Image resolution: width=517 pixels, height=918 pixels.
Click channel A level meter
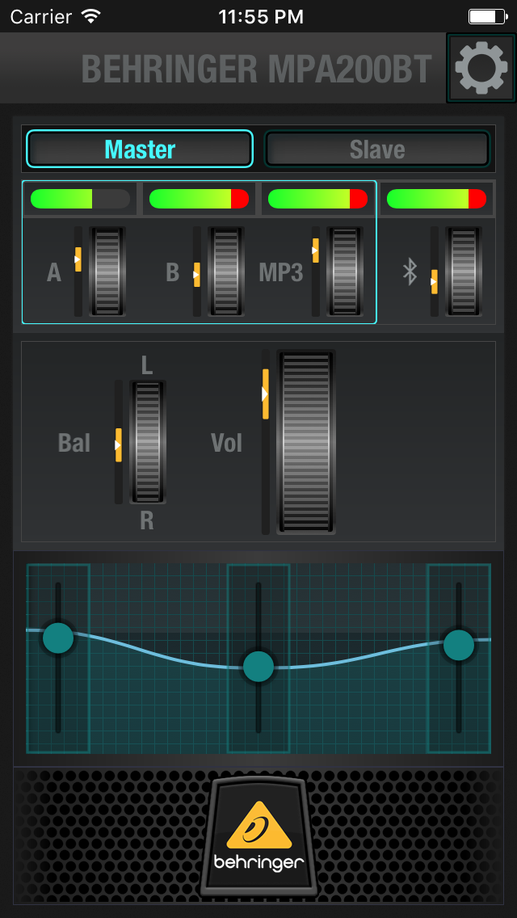pos(80,199)
